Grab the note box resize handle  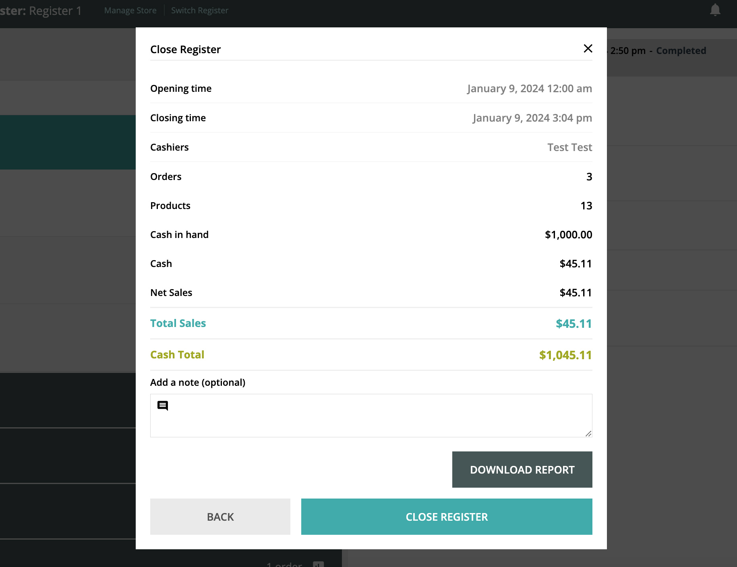588,433
